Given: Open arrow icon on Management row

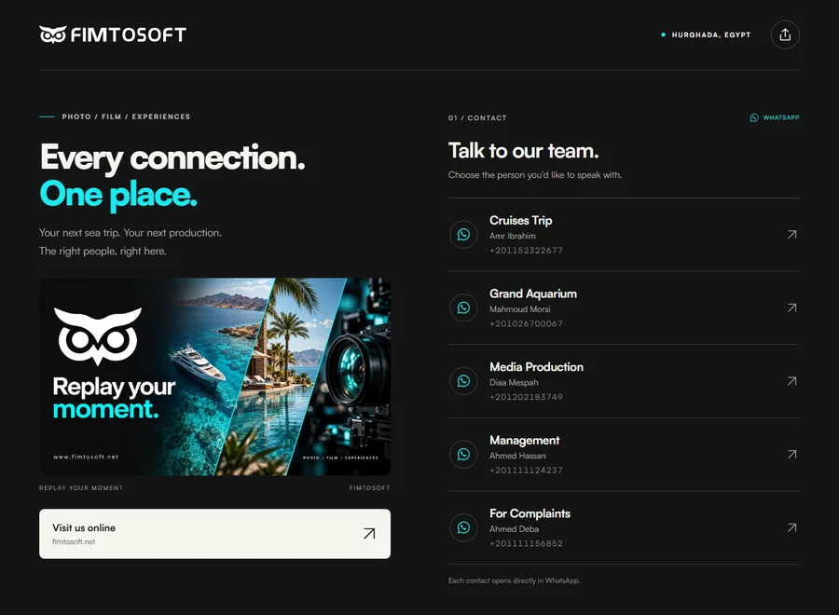Looking at the screenshot, I should point(791,455).
